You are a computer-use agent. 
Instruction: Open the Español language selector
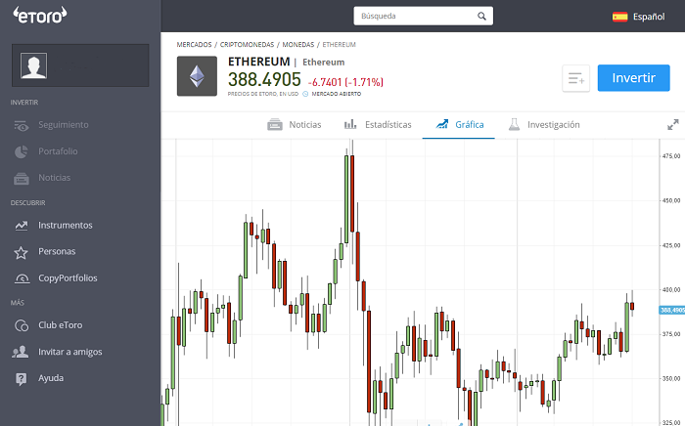pyautogui.click(x=638, y=17)
